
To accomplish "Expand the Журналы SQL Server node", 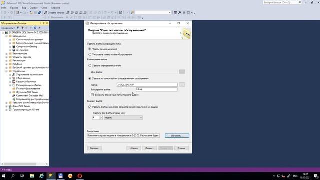I will tap(10, 92).
